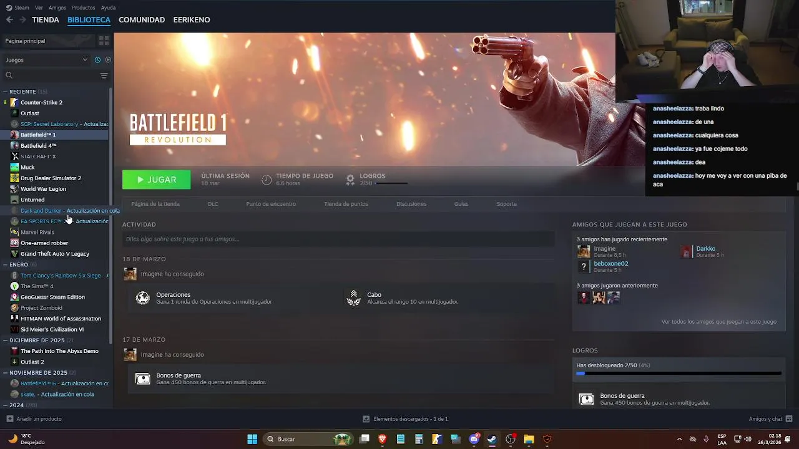Toggle show ready-to-play games filter
The height and width of the screenshot is (449, 799).
pyautogui.click(x=108, y=60)
